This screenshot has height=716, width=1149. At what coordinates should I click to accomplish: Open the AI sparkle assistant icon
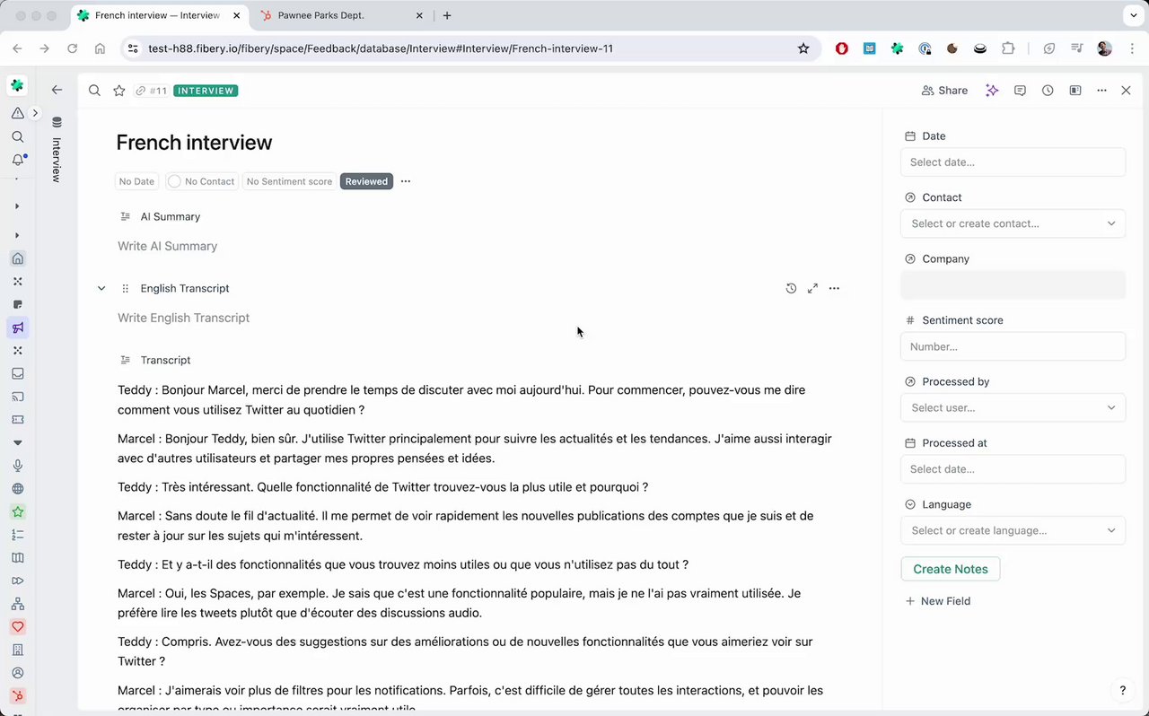click(992, 91)
